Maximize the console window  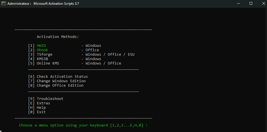tap(251, 4)
